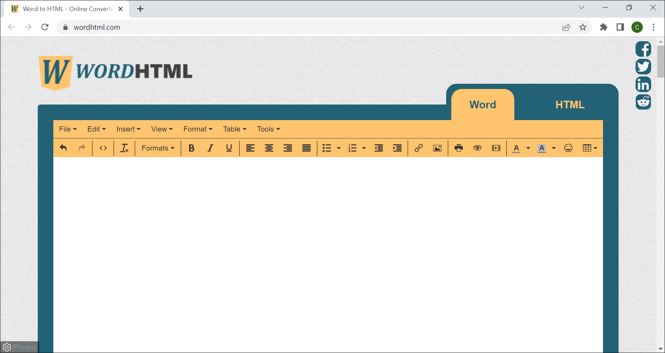Toggle italic formatting
The width and height of the screenshot is (665, 353).
pos(210,148)
